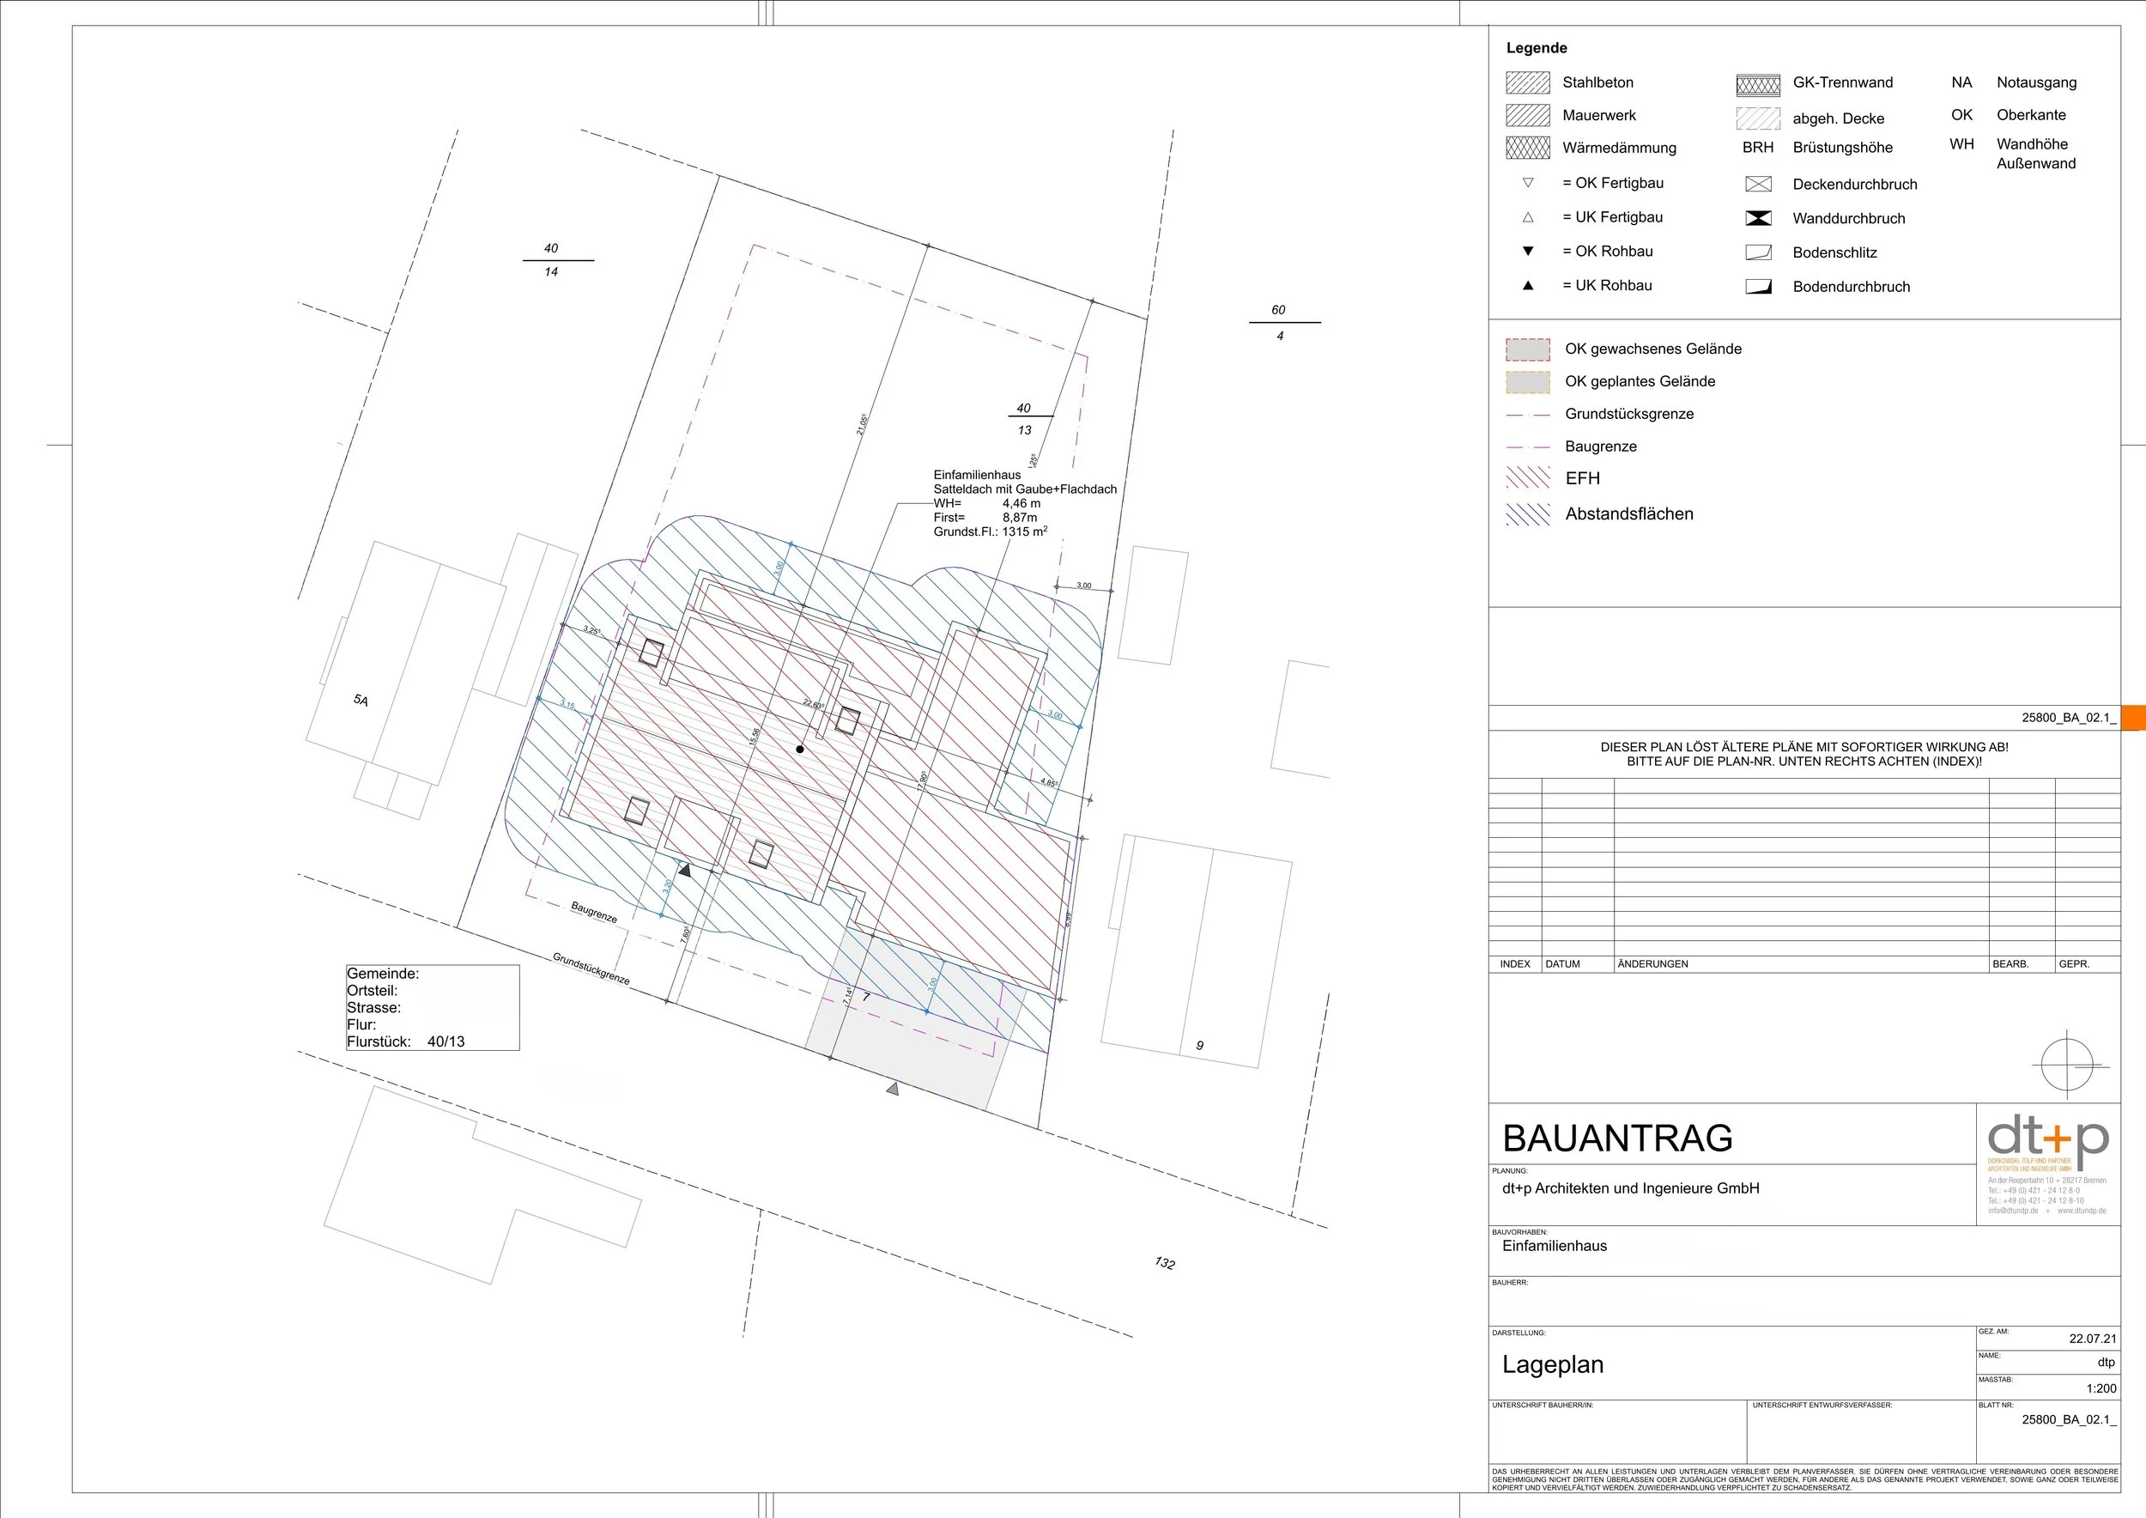Click the filled OK Rohbau triangle marker
This screenshot has height=1518, width=2146.
pos(1528,252)
